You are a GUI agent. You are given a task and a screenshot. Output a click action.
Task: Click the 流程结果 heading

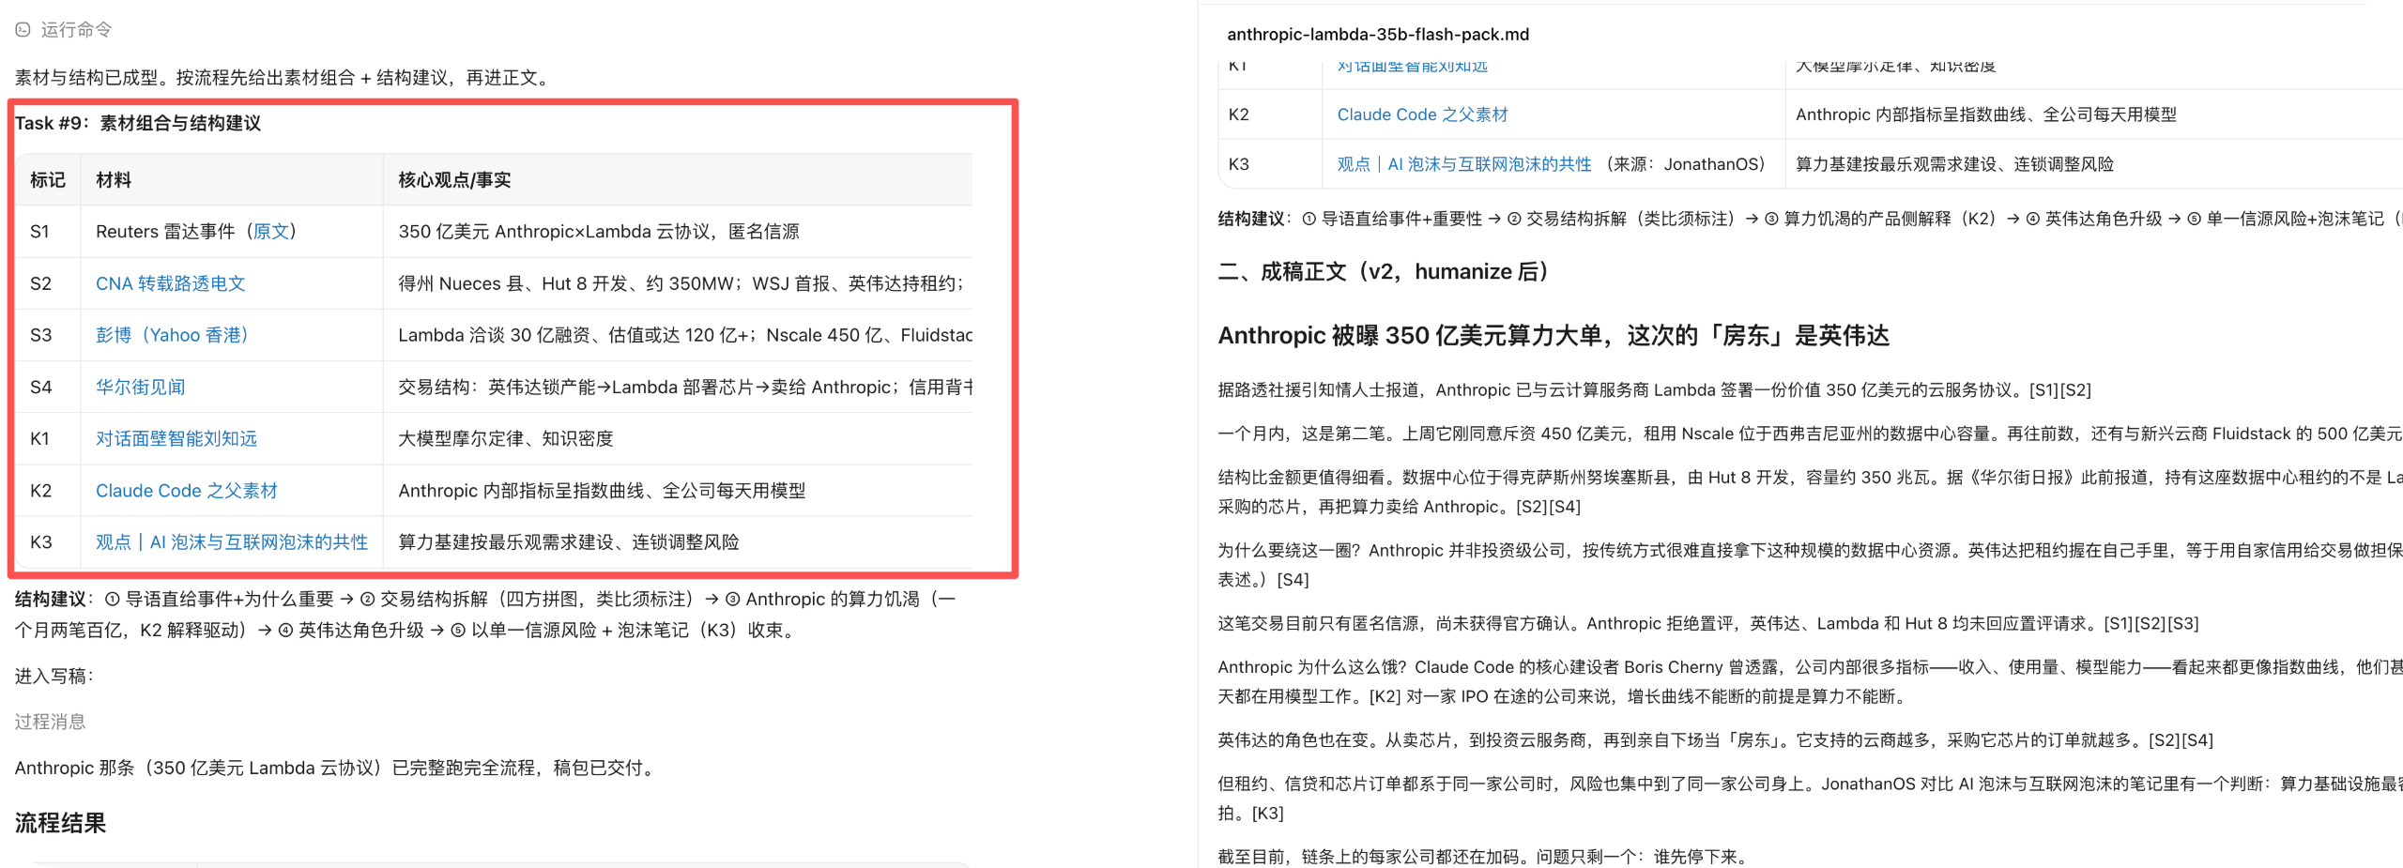[x=60, y=823]
